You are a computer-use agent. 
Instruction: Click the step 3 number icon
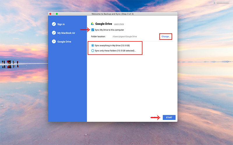tap(54, 41)
